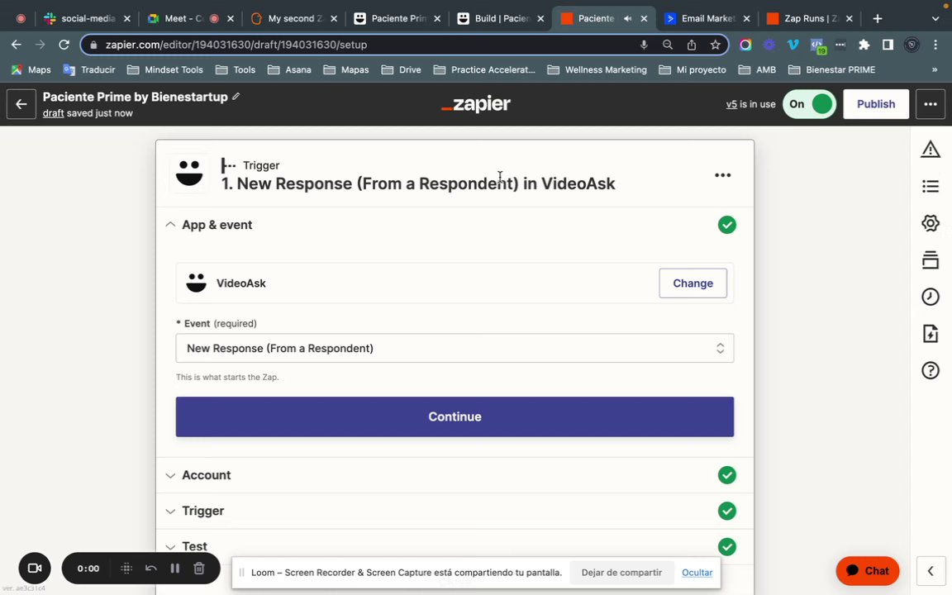Click the Zapier logo
The width and height of the screenshot is (952, 595).
click(475, 104)
